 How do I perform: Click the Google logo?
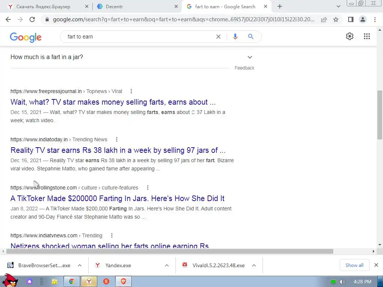point(26,37)
